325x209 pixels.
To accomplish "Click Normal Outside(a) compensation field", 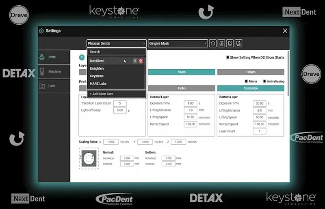I will (127, 158).
